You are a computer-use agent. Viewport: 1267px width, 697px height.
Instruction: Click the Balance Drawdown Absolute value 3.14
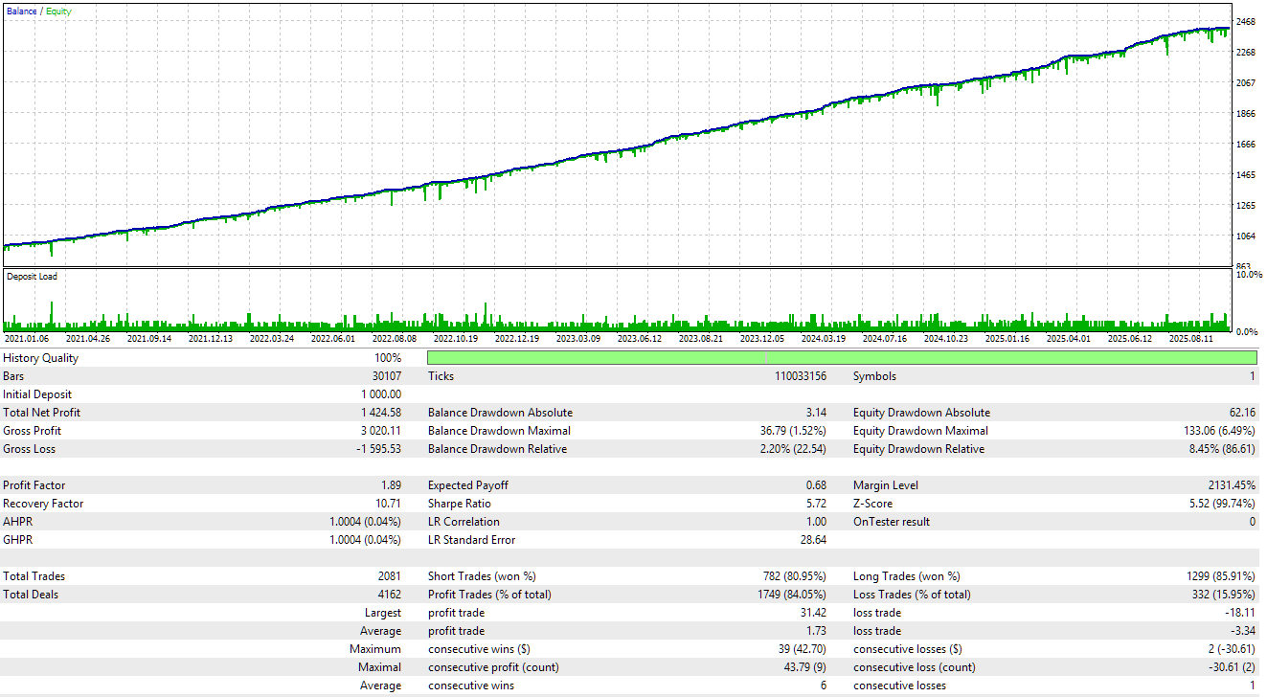[x=816, y=413]
